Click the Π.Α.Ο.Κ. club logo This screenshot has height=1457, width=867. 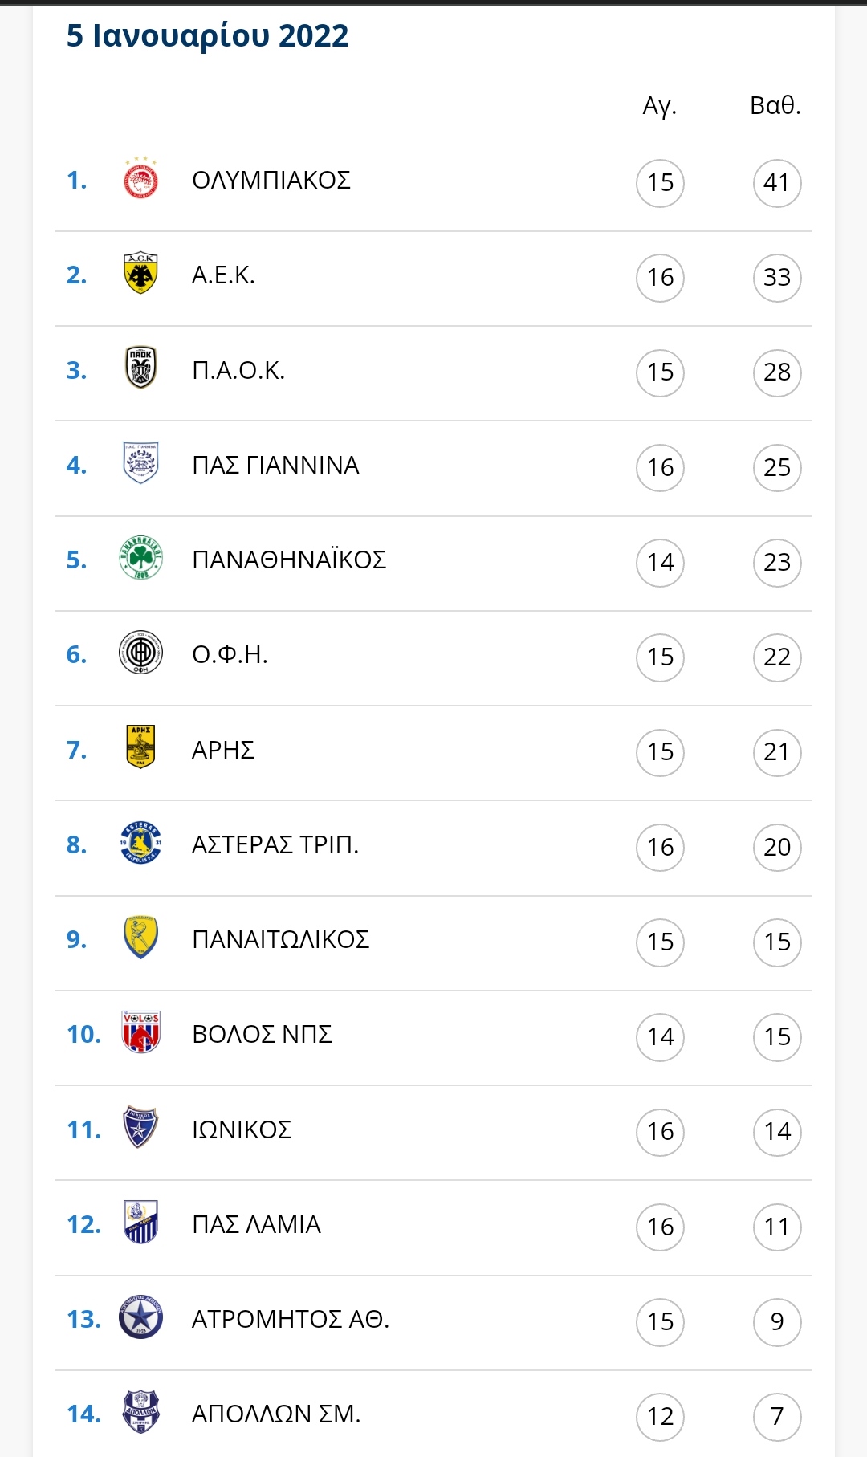(x=140, y=368)
